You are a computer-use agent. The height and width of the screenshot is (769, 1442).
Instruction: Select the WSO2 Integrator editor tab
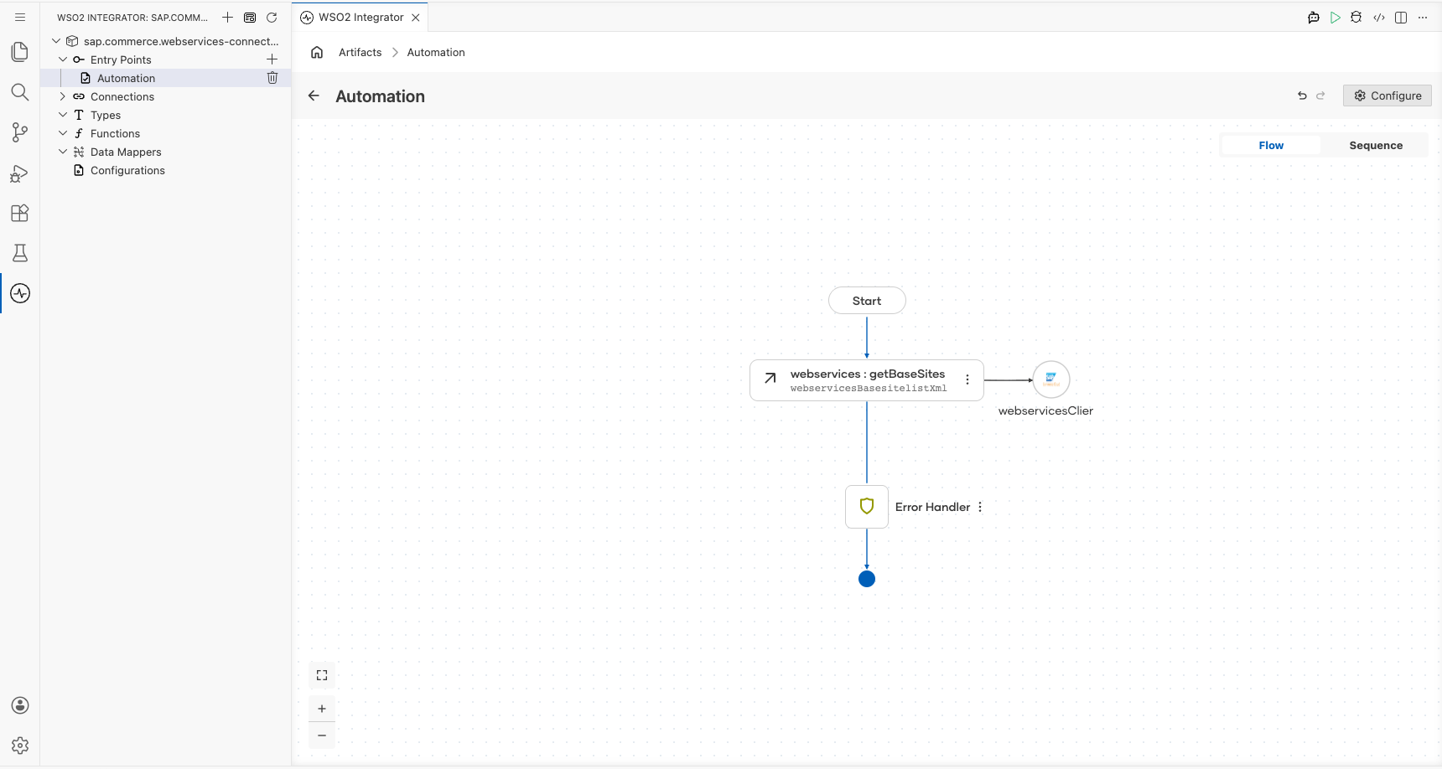(x=360, y=18)
